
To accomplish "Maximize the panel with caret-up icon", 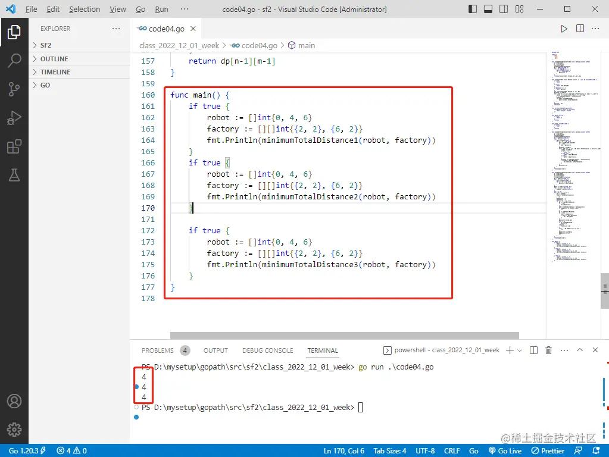I will click(580, 350).
